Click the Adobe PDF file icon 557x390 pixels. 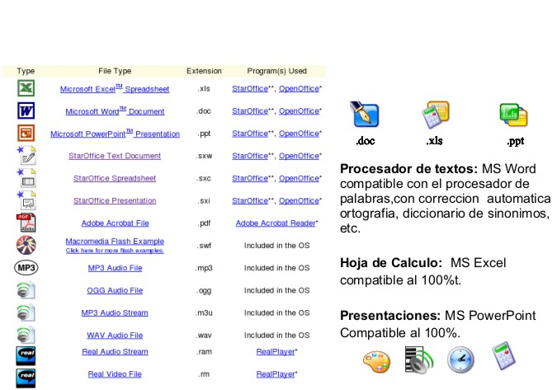tap(26, 223)
